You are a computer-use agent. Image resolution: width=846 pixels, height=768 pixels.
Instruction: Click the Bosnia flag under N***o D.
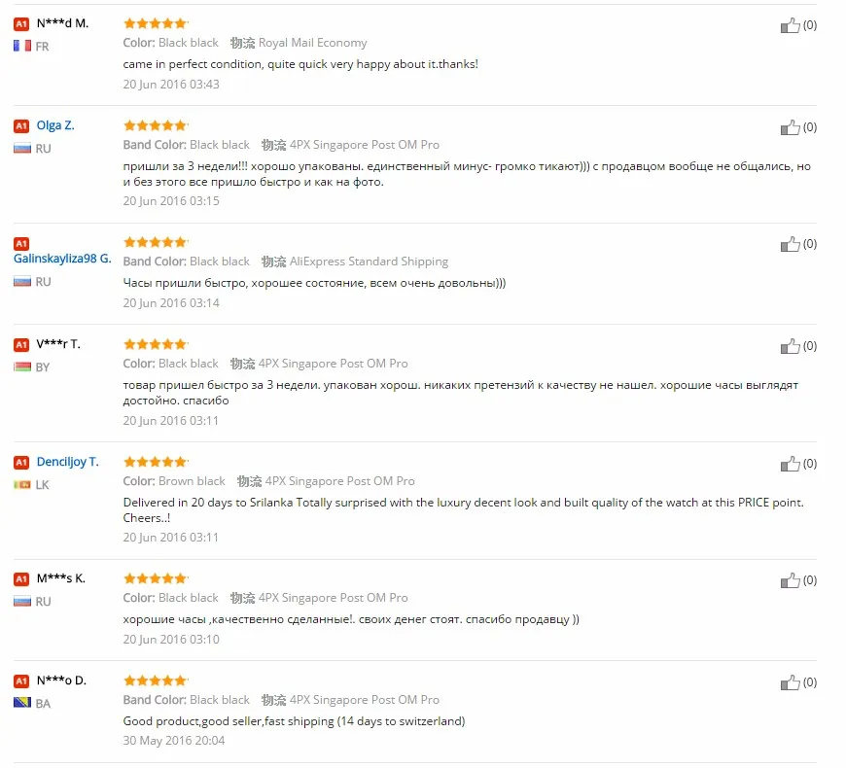pos(22,703)
